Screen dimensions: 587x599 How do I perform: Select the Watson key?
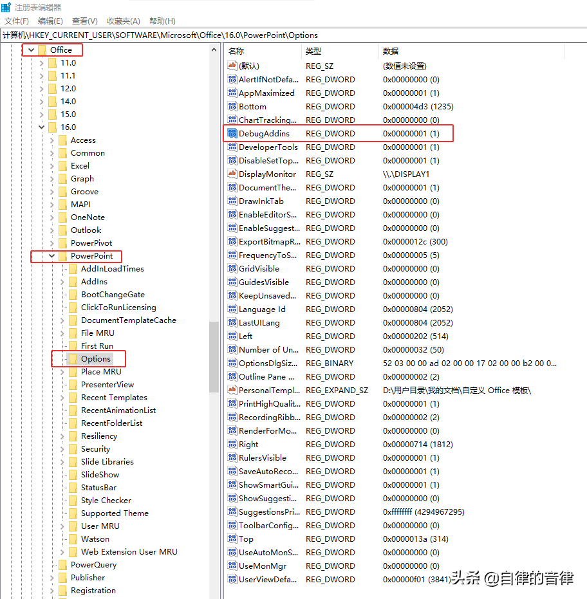click(x=95, y=539)
